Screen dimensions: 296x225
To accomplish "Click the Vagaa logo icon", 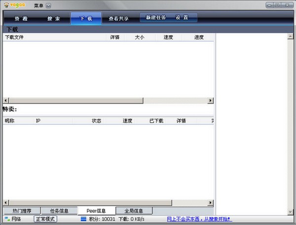I will [14, 5].
